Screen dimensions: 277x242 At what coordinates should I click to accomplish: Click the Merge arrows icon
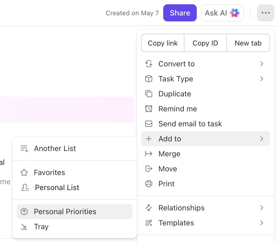coord(149,154)
